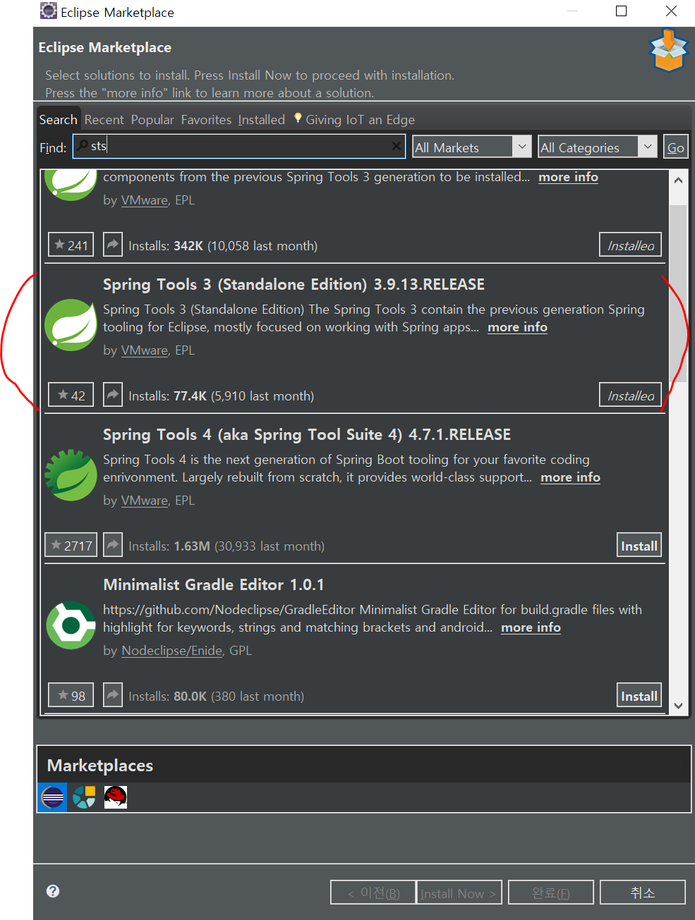Click the 완료(F) finish button

(551, 892)
